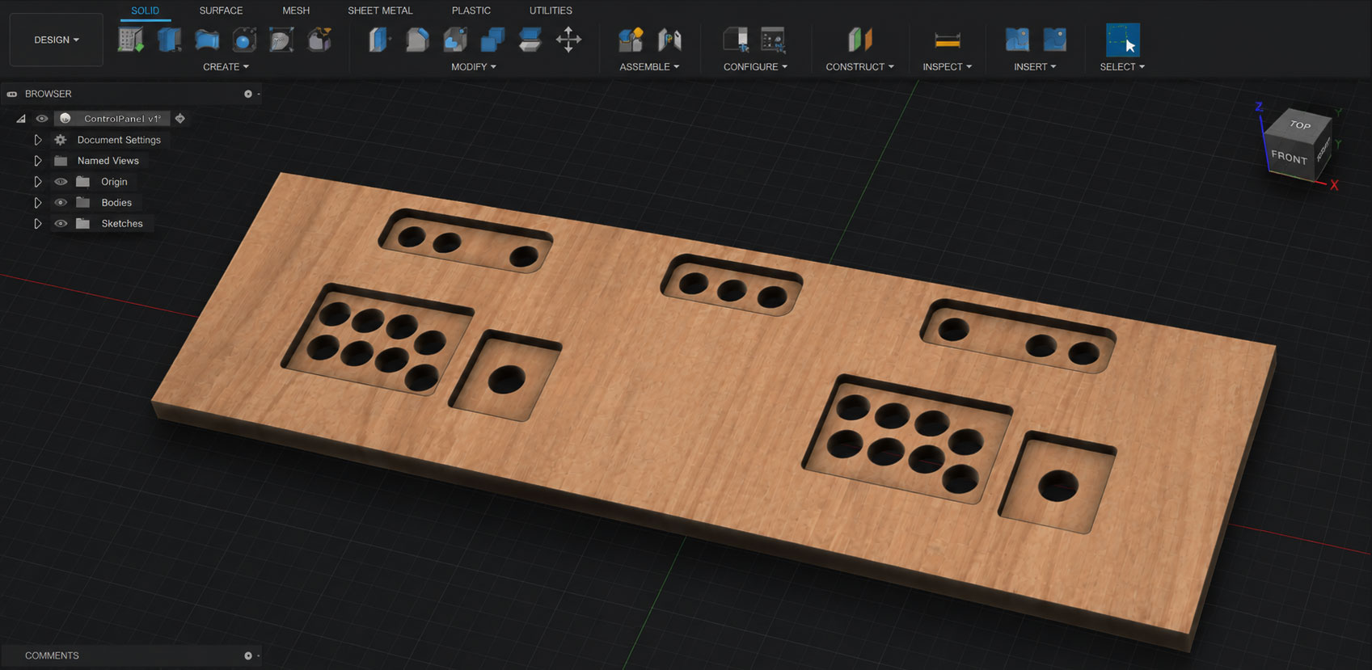Image resolution: width=1372 pixels, height=670 pixels.
Task: Click the New Component icon
Action: 631,40
